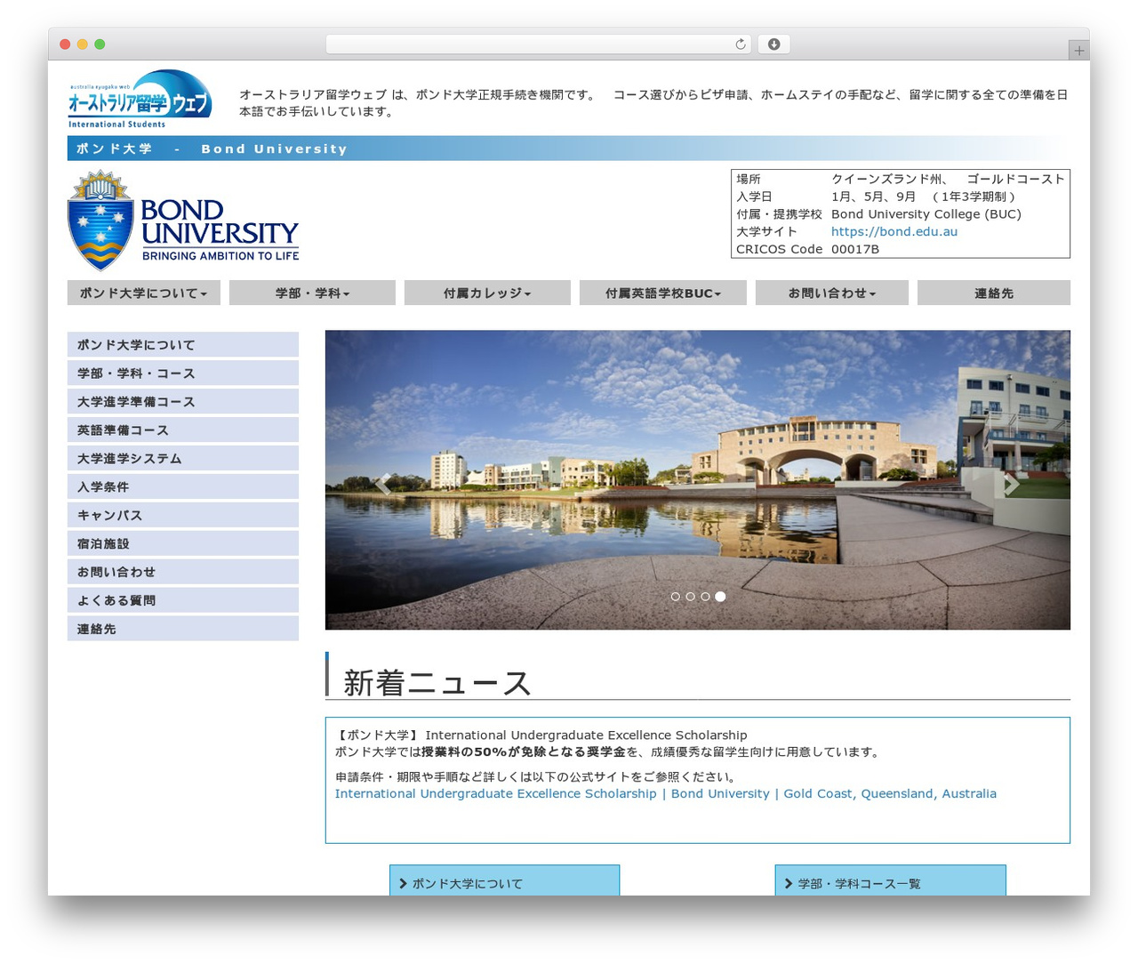Advance carousel with right arrow
The image size is (1138, 964).
tap(1011, 484)
